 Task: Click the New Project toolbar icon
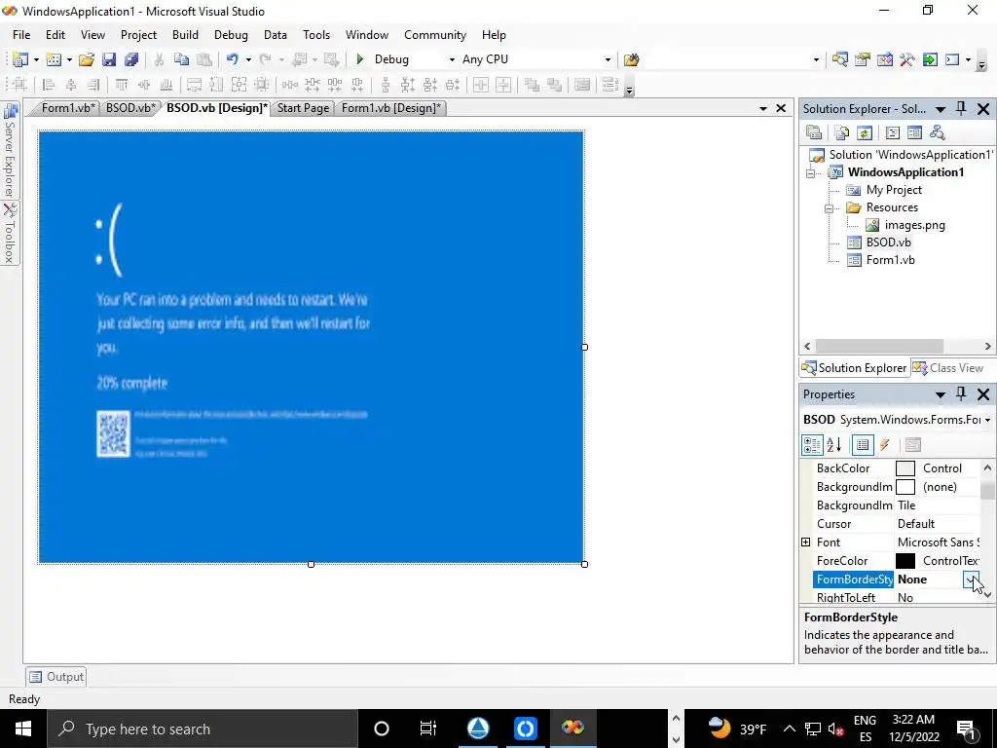tap(20, 59)
